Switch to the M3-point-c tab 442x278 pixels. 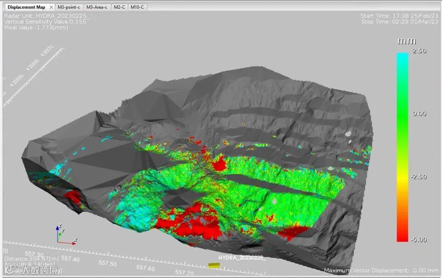tap(69, 7)
